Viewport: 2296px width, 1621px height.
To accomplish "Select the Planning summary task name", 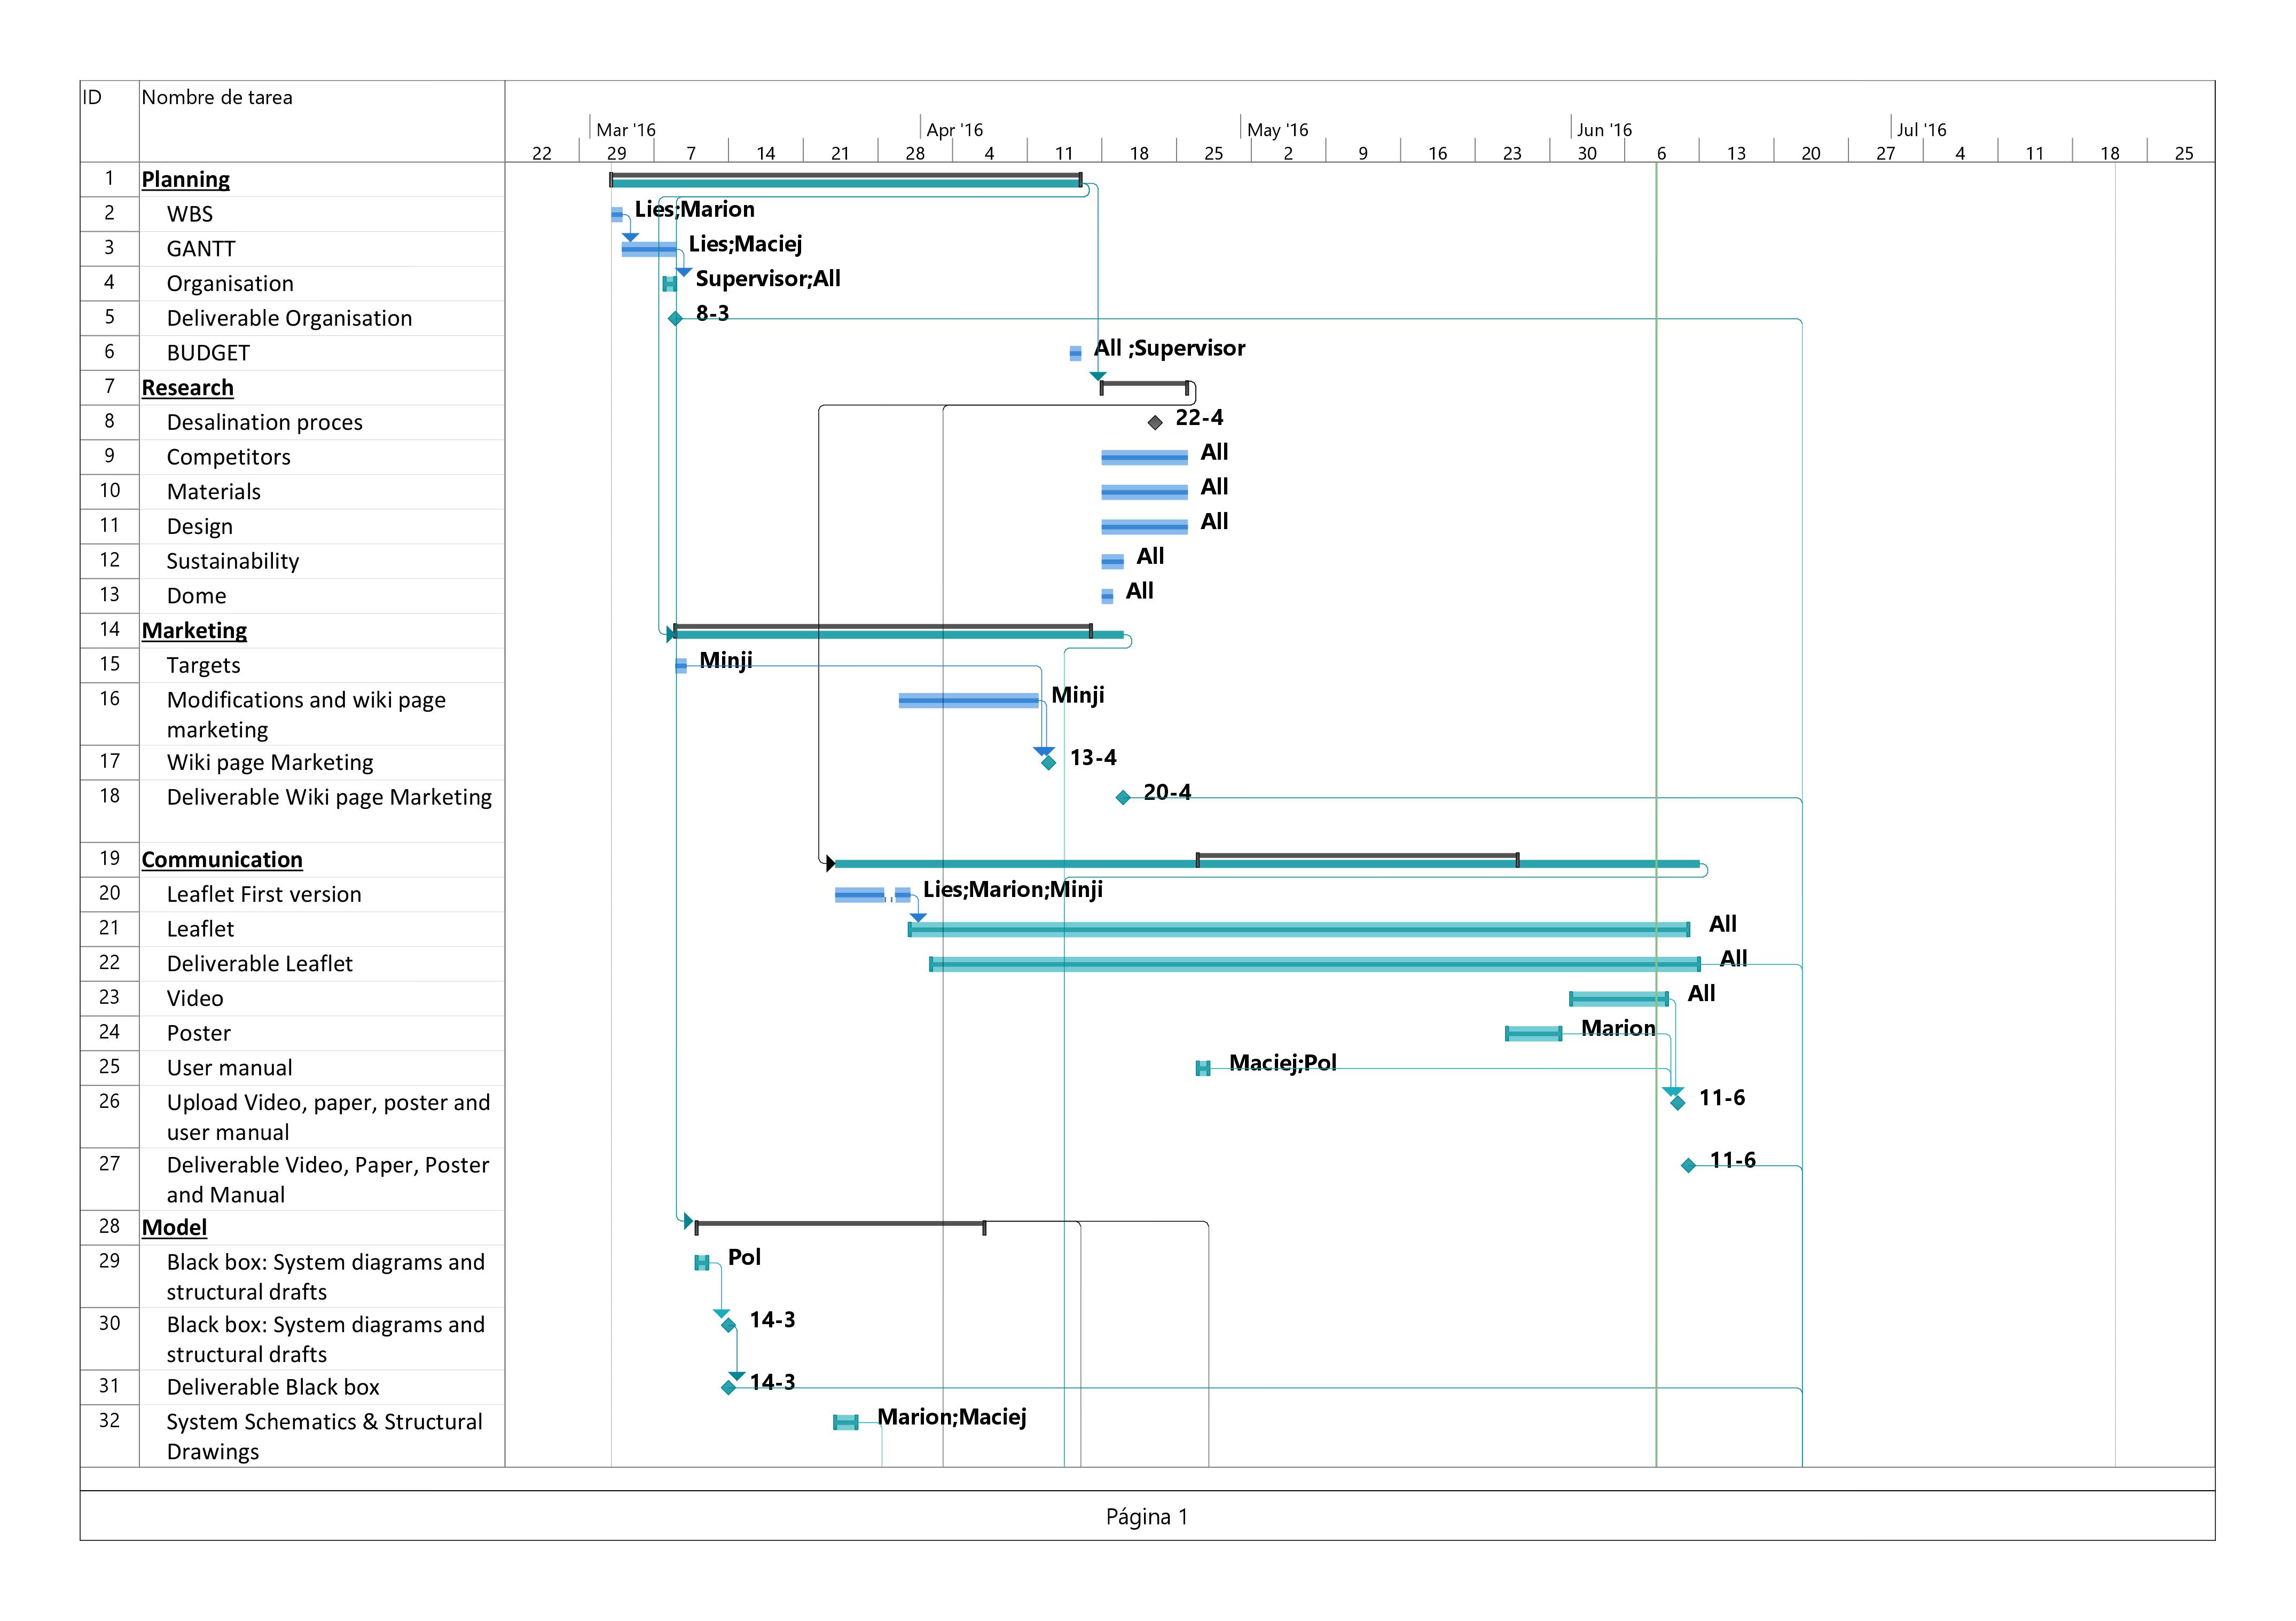I will 186,180.
